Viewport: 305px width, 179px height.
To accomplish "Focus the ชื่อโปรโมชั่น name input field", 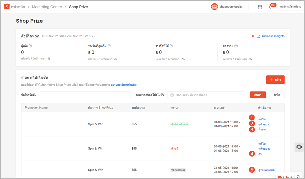I will click(85, 95).
